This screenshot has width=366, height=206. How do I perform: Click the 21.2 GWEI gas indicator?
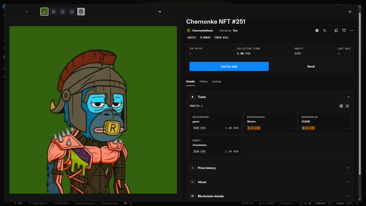pos(267,203)
